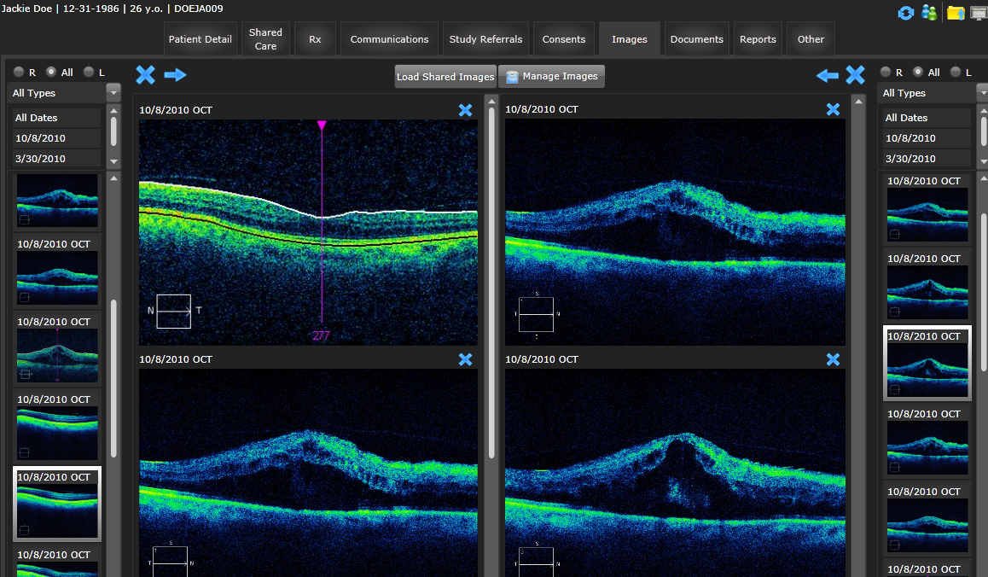Click left image viewer scroll-up arrow
This screenshot has height=577, width=988.
click(x=491, y=101)
